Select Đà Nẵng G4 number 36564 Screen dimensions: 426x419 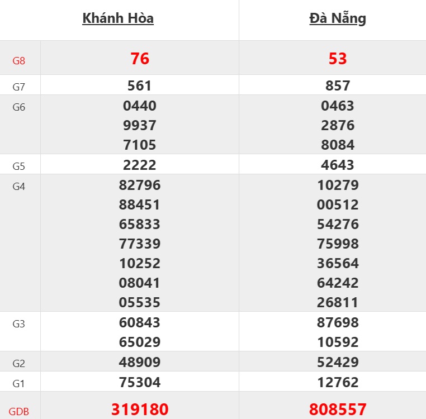pyautogui.click(x=338, y=263)
